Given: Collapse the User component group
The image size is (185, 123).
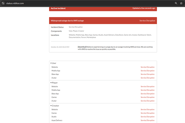Looking at the screenshot, I should point(53,63).
